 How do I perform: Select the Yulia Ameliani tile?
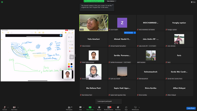click(94, 39)
